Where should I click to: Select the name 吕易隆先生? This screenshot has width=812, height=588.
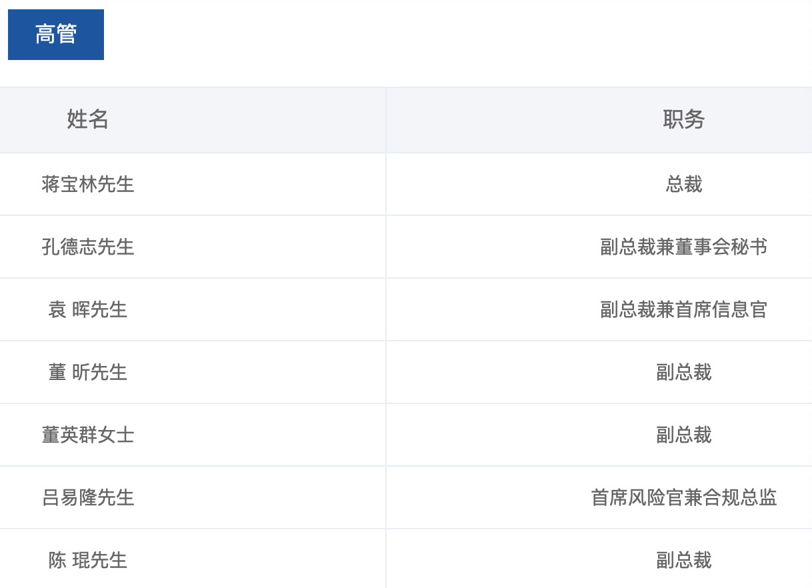pyautogui.click(x=88, y=497)
